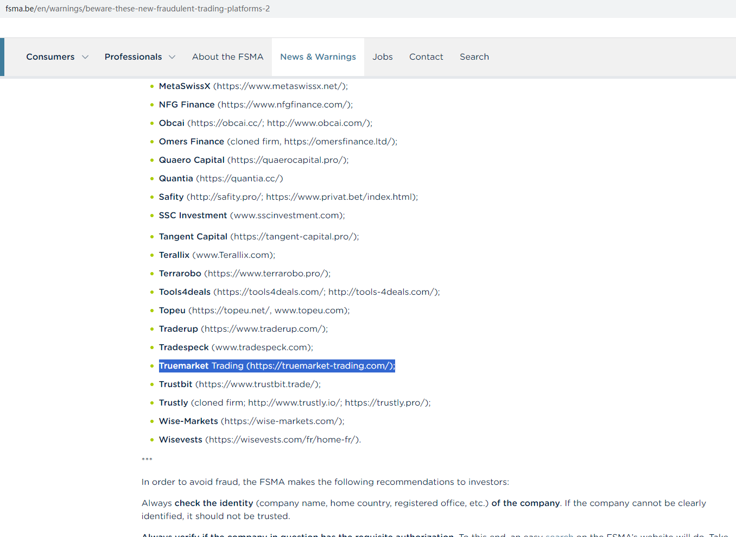Click the Trustly cloned firm entry
This screenshot has width=736, height=537.
(295, 403)
